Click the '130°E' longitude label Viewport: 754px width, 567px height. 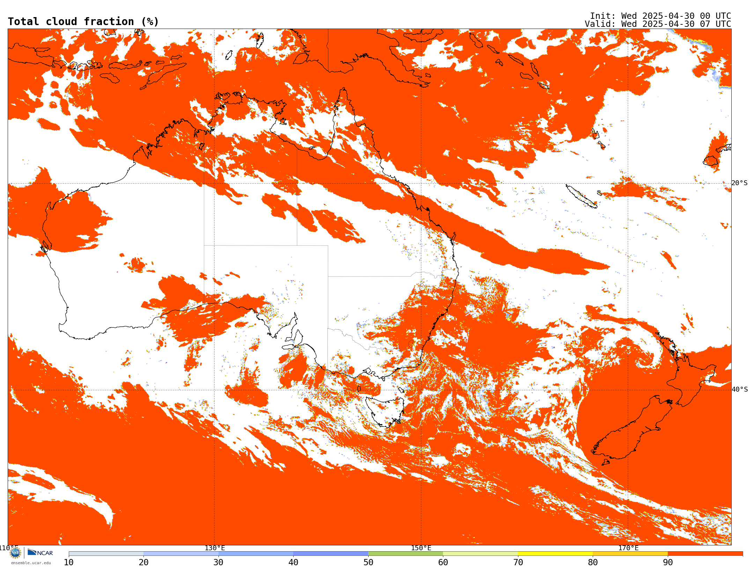(215, 548)
